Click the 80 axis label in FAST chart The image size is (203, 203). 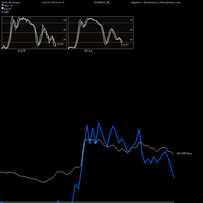pos(65,20)
